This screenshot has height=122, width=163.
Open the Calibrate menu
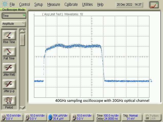71,5
